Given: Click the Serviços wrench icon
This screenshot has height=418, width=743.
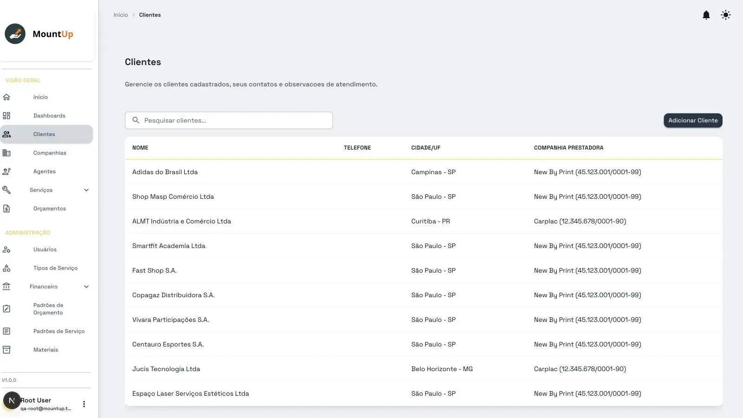Looking at the screenshot, I should tap(7, 190).
